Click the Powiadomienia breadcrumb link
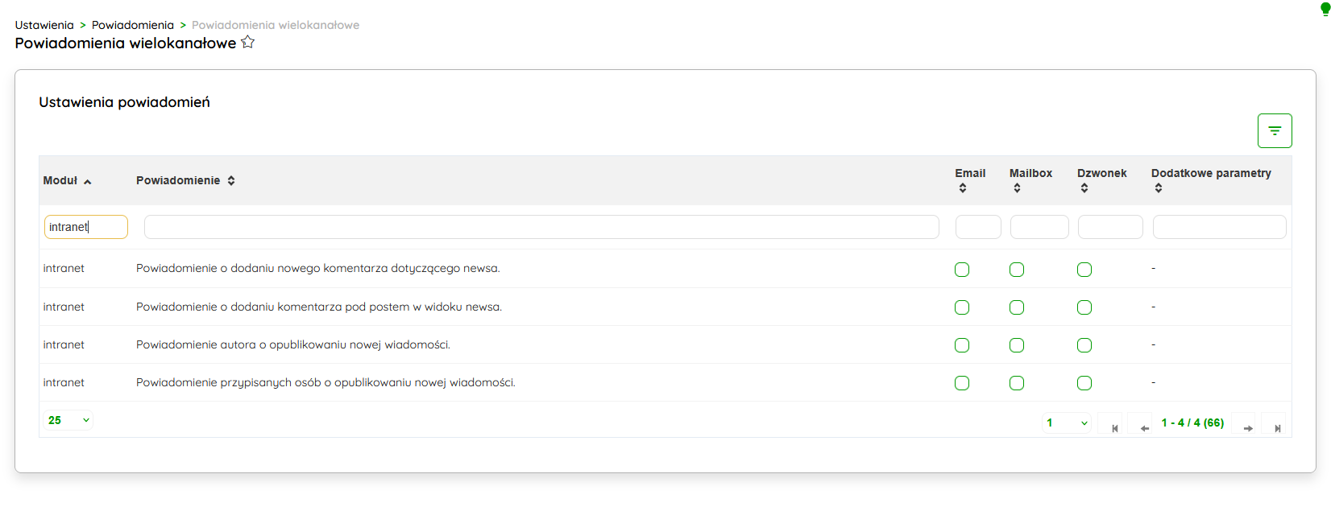 click(133, 25)
